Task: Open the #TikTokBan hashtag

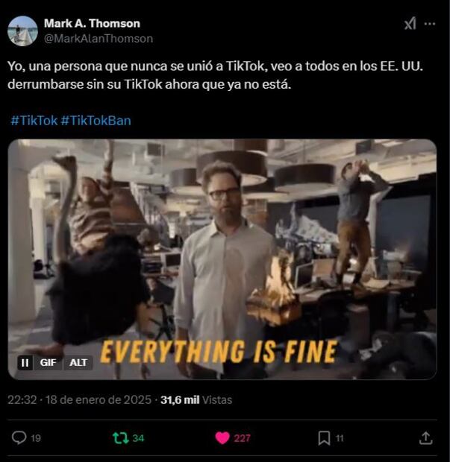Action: pyautogui.click(x=96, y=121)
